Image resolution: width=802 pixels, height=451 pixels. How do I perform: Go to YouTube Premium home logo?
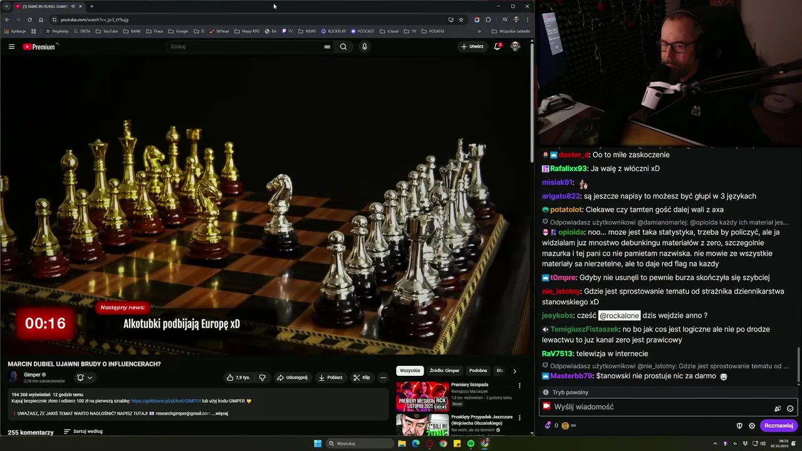click(x=39, y=46)
